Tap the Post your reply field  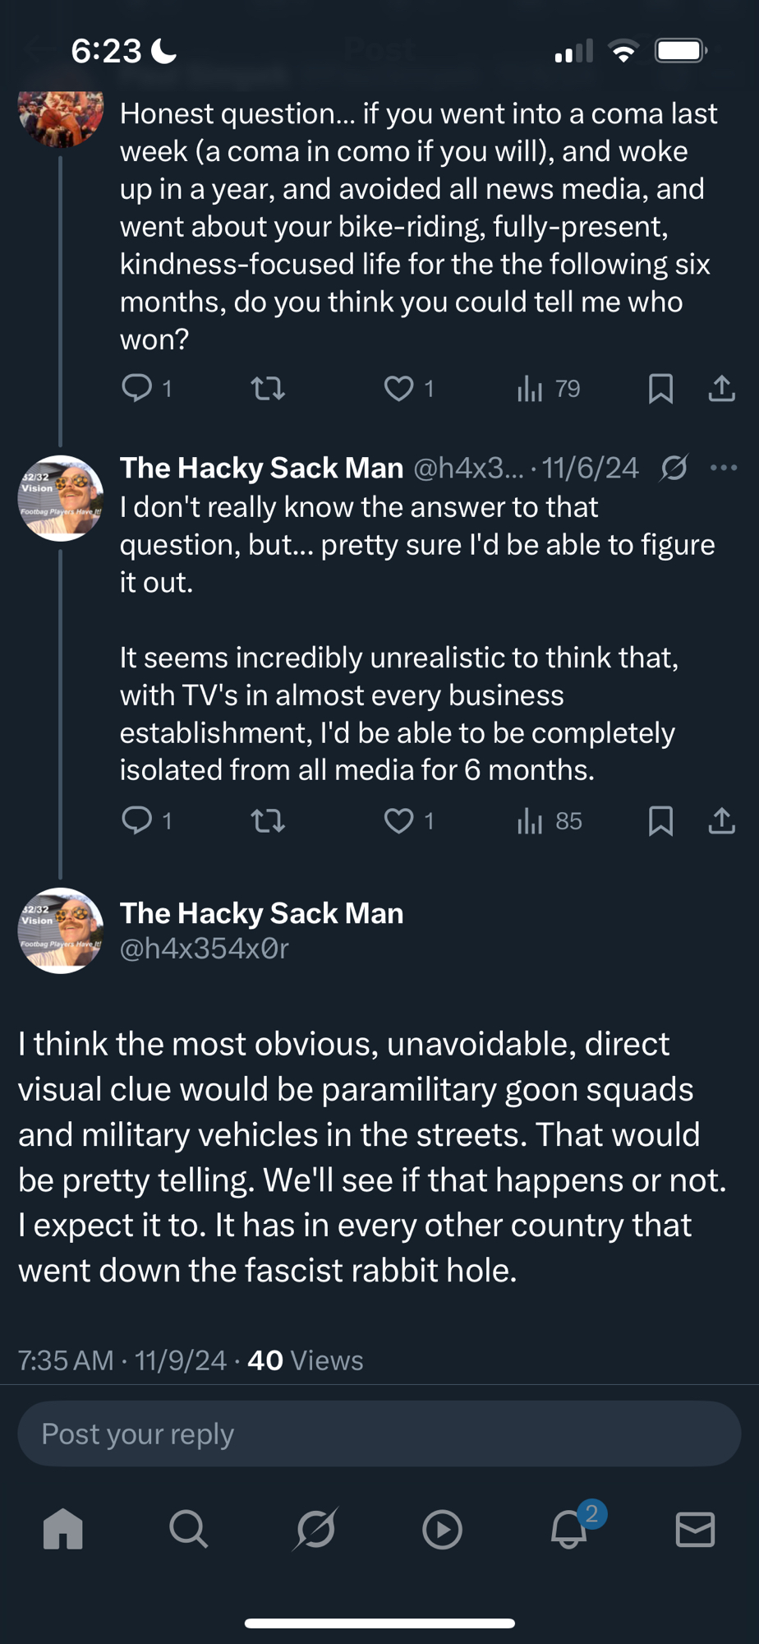click(379, 1434)
